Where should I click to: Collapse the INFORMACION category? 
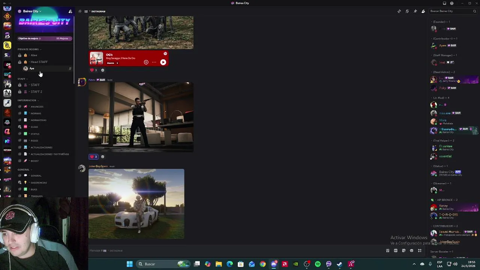tap(28, 100)
